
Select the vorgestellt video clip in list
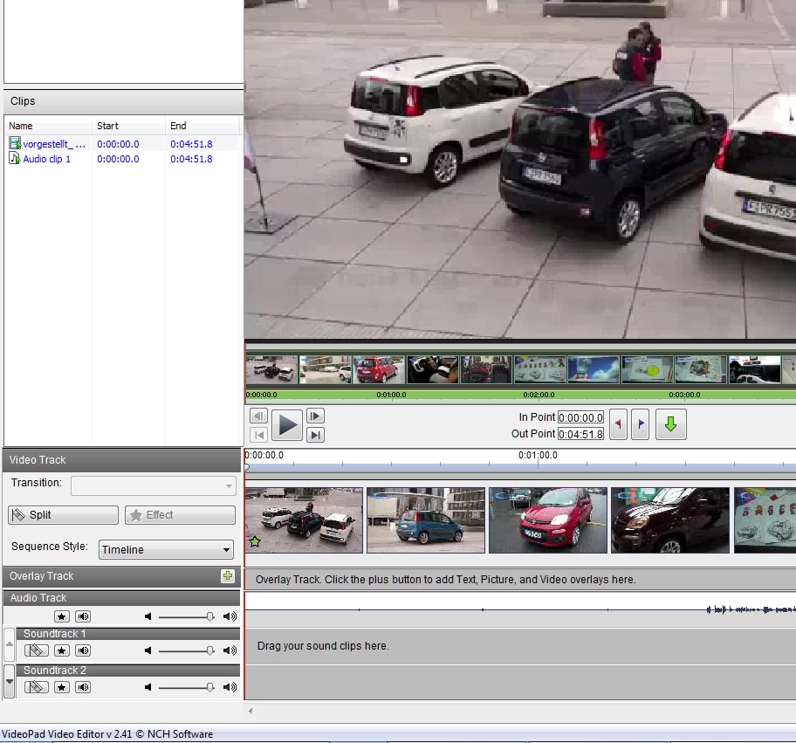tap(54, 144)
